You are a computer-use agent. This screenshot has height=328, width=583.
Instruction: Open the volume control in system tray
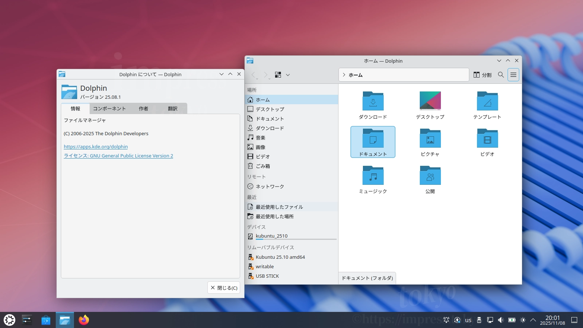pos(501,320)
